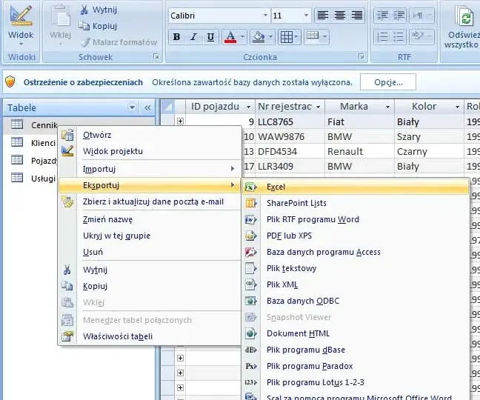Click the numbered list icon
This screenshot has width=480, height=400.
click(382, 37)
